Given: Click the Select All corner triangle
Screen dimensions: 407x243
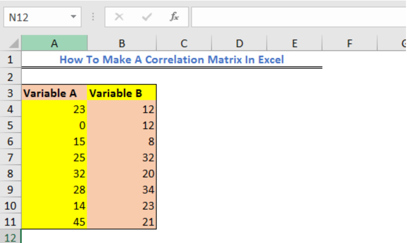Looking at the screenshot, I should (13, 43).
